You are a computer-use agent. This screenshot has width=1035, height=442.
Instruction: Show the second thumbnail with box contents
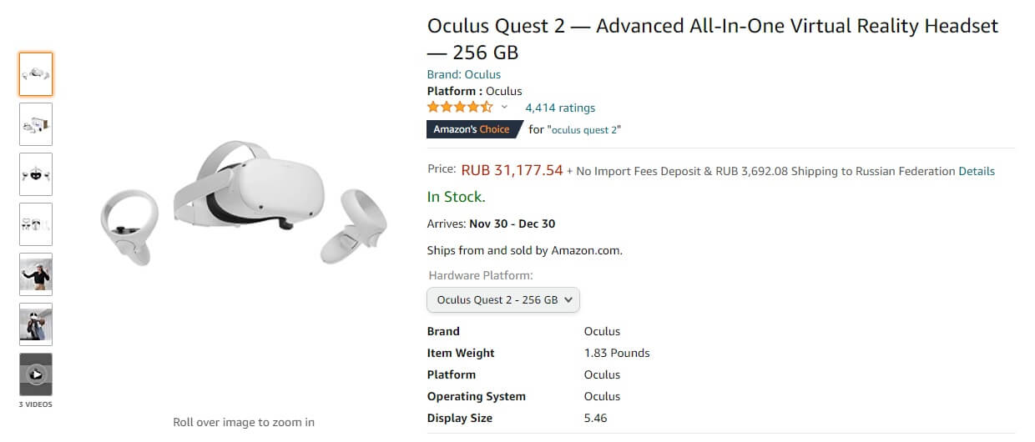tap(36, 124)
